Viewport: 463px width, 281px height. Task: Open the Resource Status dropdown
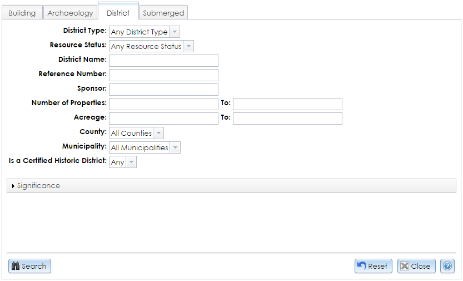pos(151,46)
